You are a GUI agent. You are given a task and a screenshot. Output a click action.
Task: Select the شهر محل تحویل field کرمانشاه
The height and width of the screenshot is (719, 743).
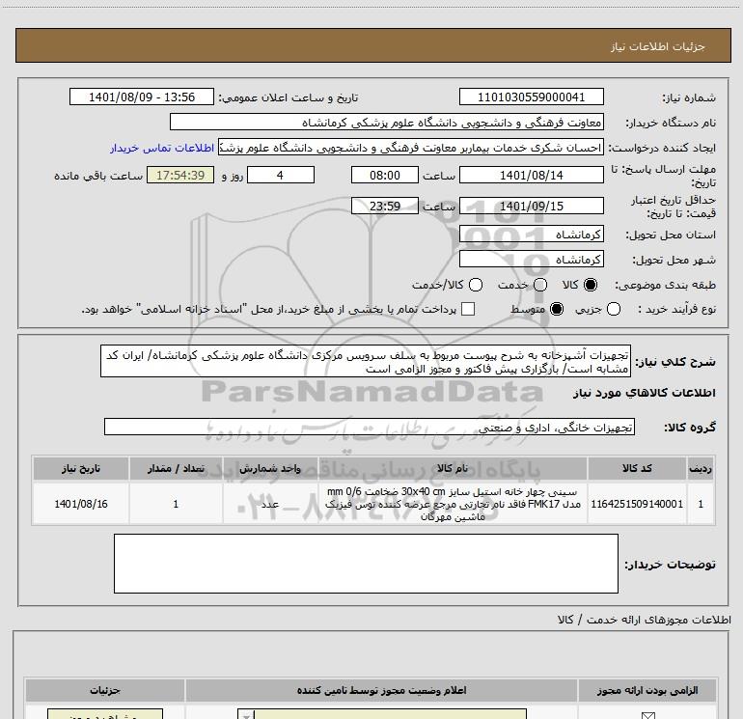coord(531,260)
